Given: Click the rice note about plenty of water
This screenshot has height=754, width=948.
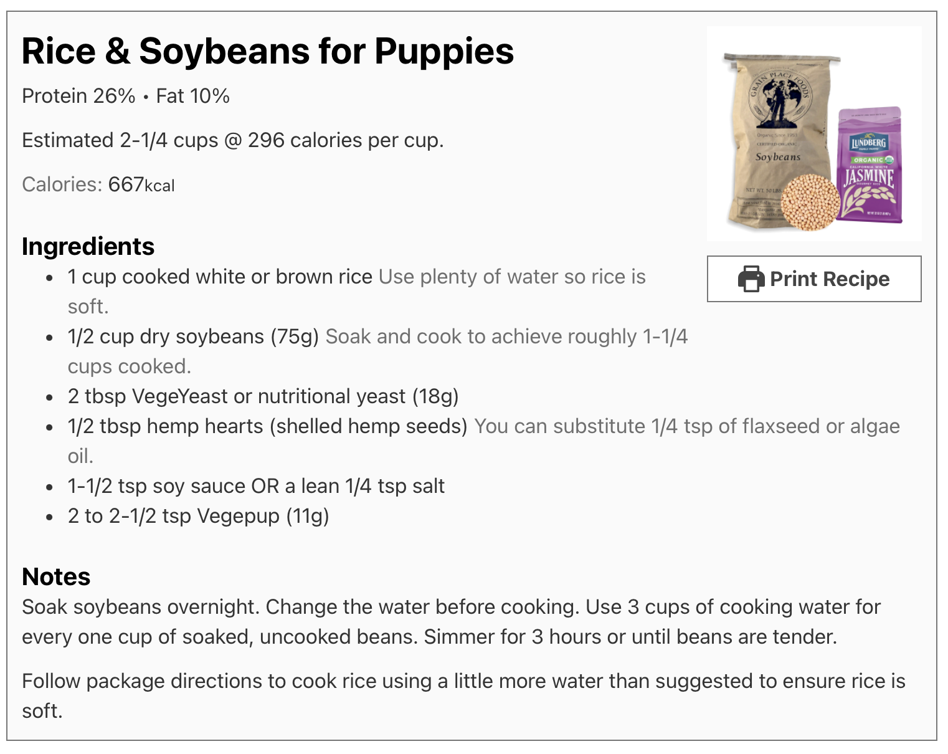Looking at the screenshot, I should pos(511,277).
